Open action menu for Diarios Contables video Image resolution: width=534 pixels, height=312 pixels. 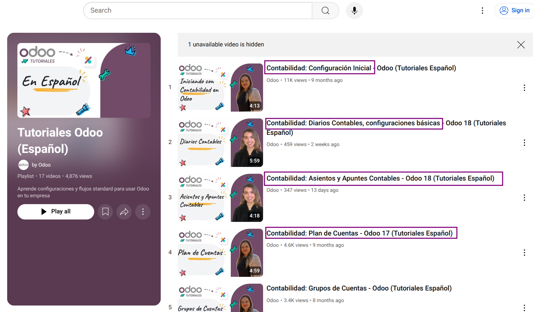pyautogui.click(x=524, y=143)
